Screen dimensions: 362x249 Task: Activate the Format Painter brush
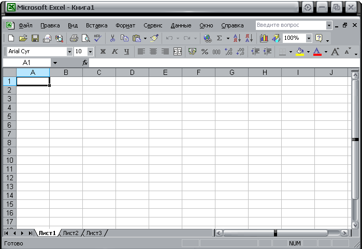coord(154,38)
